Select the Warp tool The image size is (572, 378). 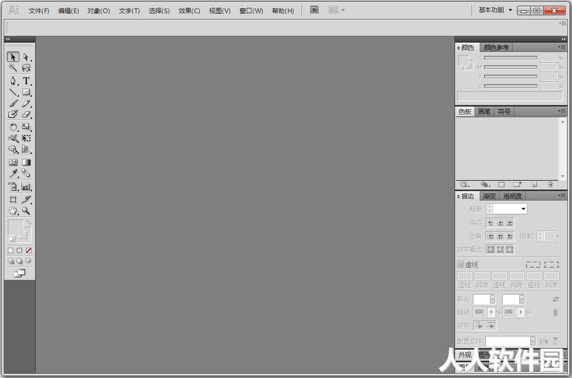coord(13,138)
